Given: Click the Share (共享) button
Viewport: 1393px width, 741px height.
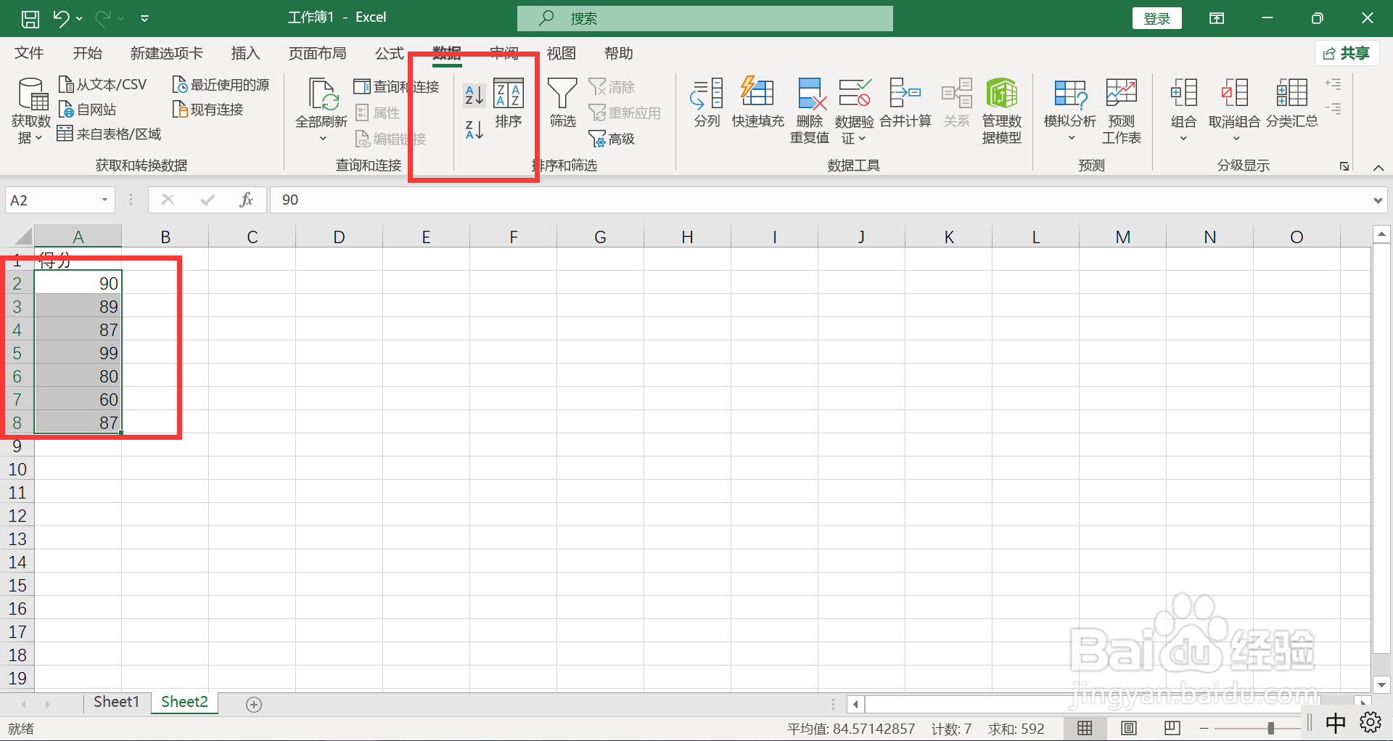Looking at the screenshot, I should (1347, 53).
